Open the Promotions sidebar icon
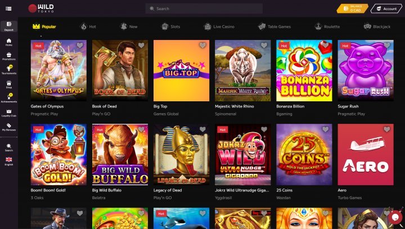Screen dimensions: 405x229 pos(9,56)
